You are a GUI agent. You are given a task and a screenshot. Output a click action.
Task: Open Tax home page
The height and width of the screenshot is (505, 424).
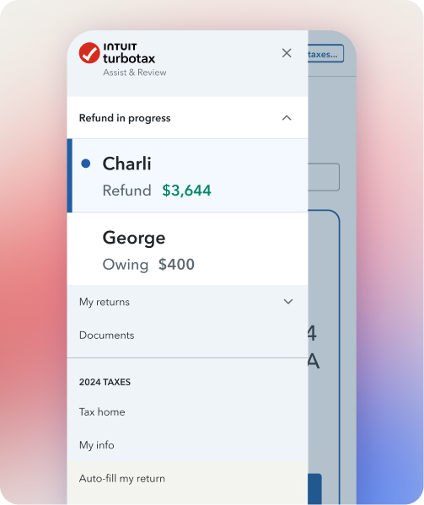click(102, 412)
